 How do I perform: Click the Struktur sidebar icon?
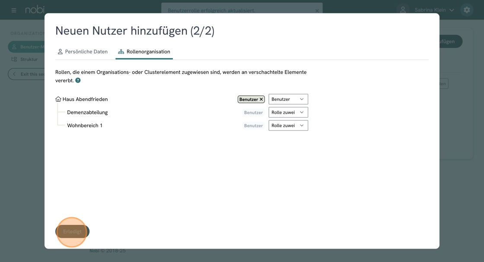click(x=14, y=59)
